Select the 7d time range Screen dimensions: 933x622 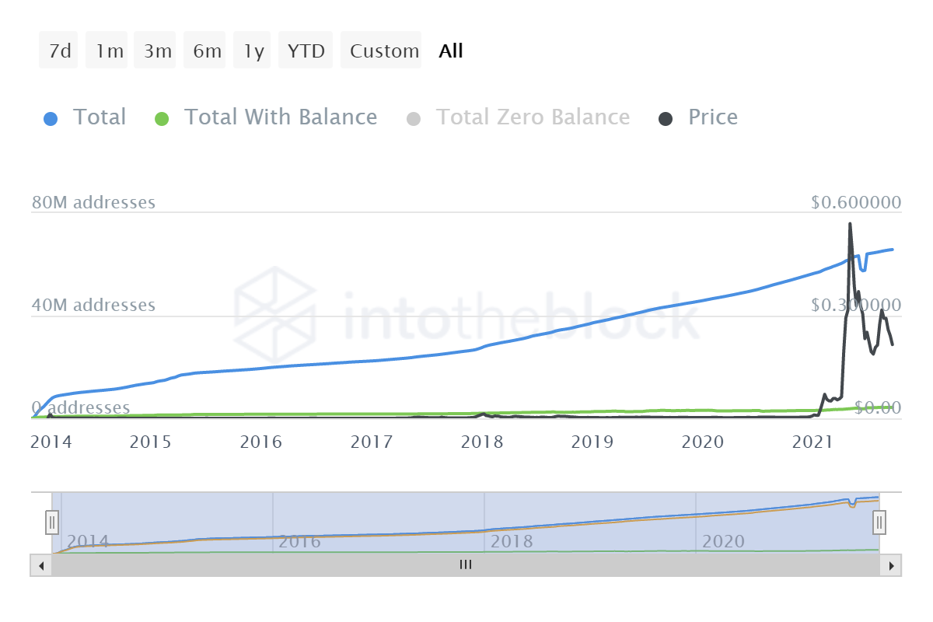point(59,51)
